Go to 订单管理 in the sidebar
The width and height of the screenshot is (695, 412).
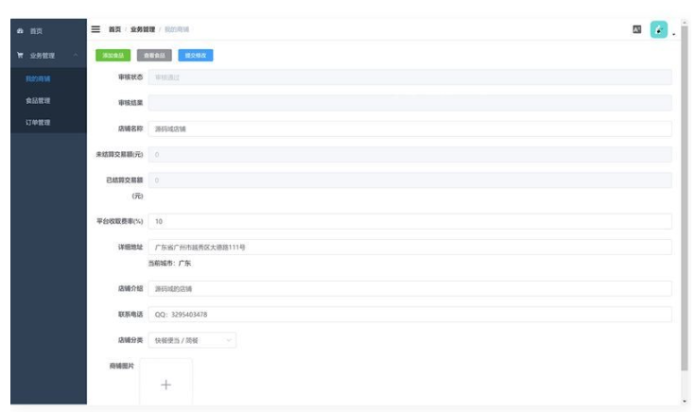point(38,123)
